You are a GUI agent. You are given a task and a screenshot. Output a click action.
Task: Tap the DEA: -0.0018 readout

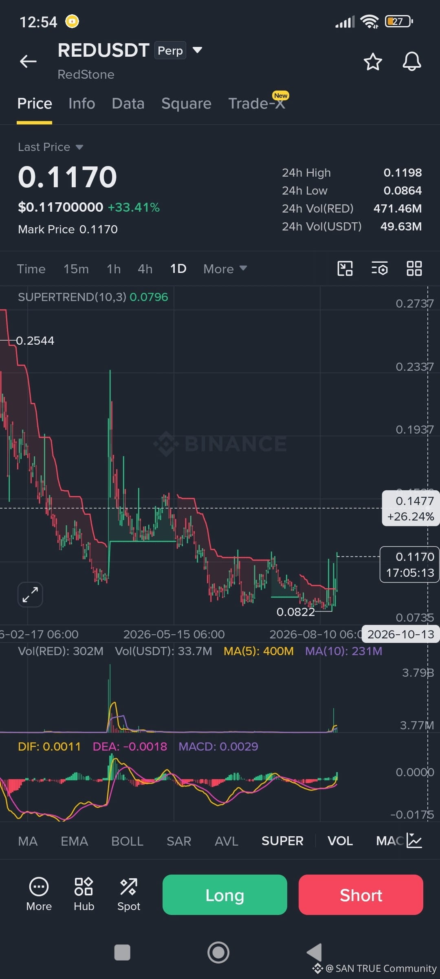pyautogui.click(x=130, y=746)
